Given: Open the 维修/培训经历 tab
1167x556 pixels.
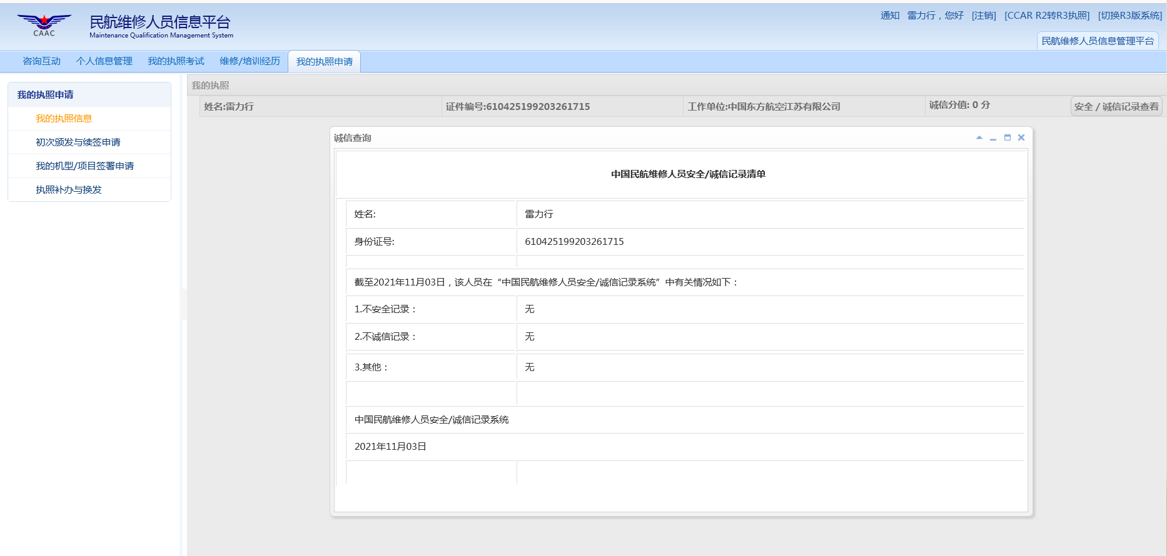Looking at the screenshot, I should point(250,61).
